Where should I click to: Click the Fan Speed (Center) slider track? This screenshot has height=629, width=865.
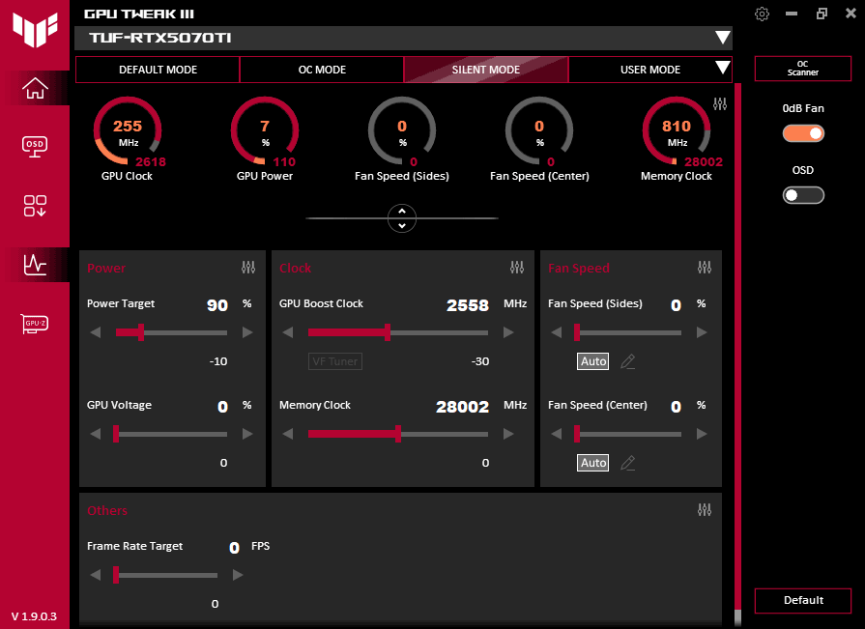[629, 435]
